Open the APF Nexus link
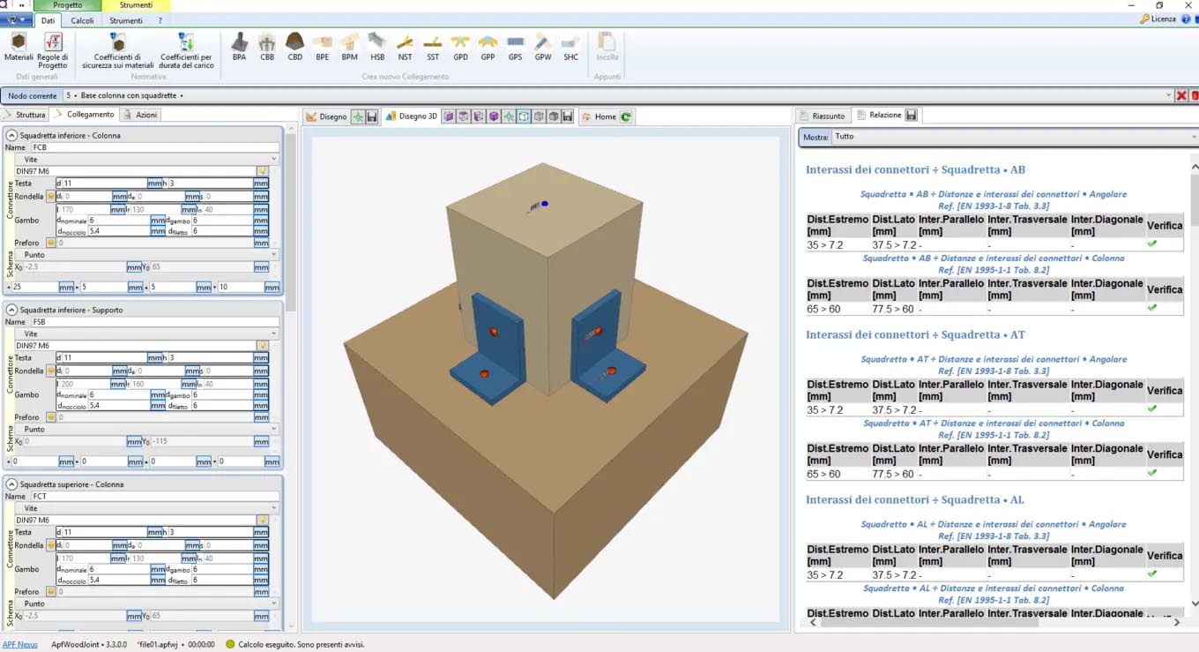This screenshot has width=1199, height=652. pos(19,644)
